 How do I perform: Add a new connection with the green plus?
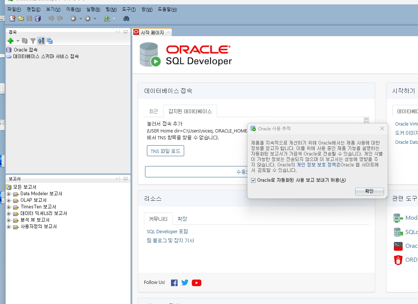pyautogui.click(x=10, y=41)
